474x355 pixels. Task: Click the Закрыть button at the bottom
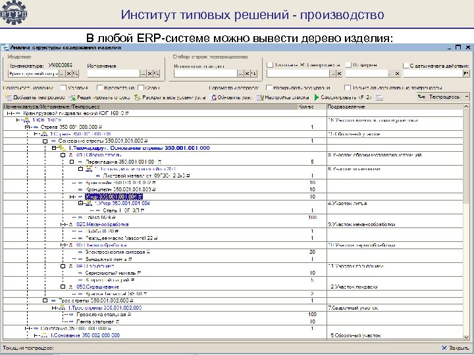point(456,348)
